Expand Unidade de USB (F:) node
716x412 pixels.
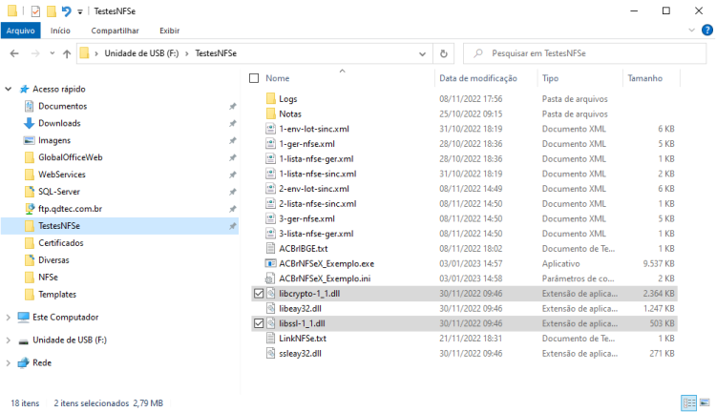pos(9,340)
